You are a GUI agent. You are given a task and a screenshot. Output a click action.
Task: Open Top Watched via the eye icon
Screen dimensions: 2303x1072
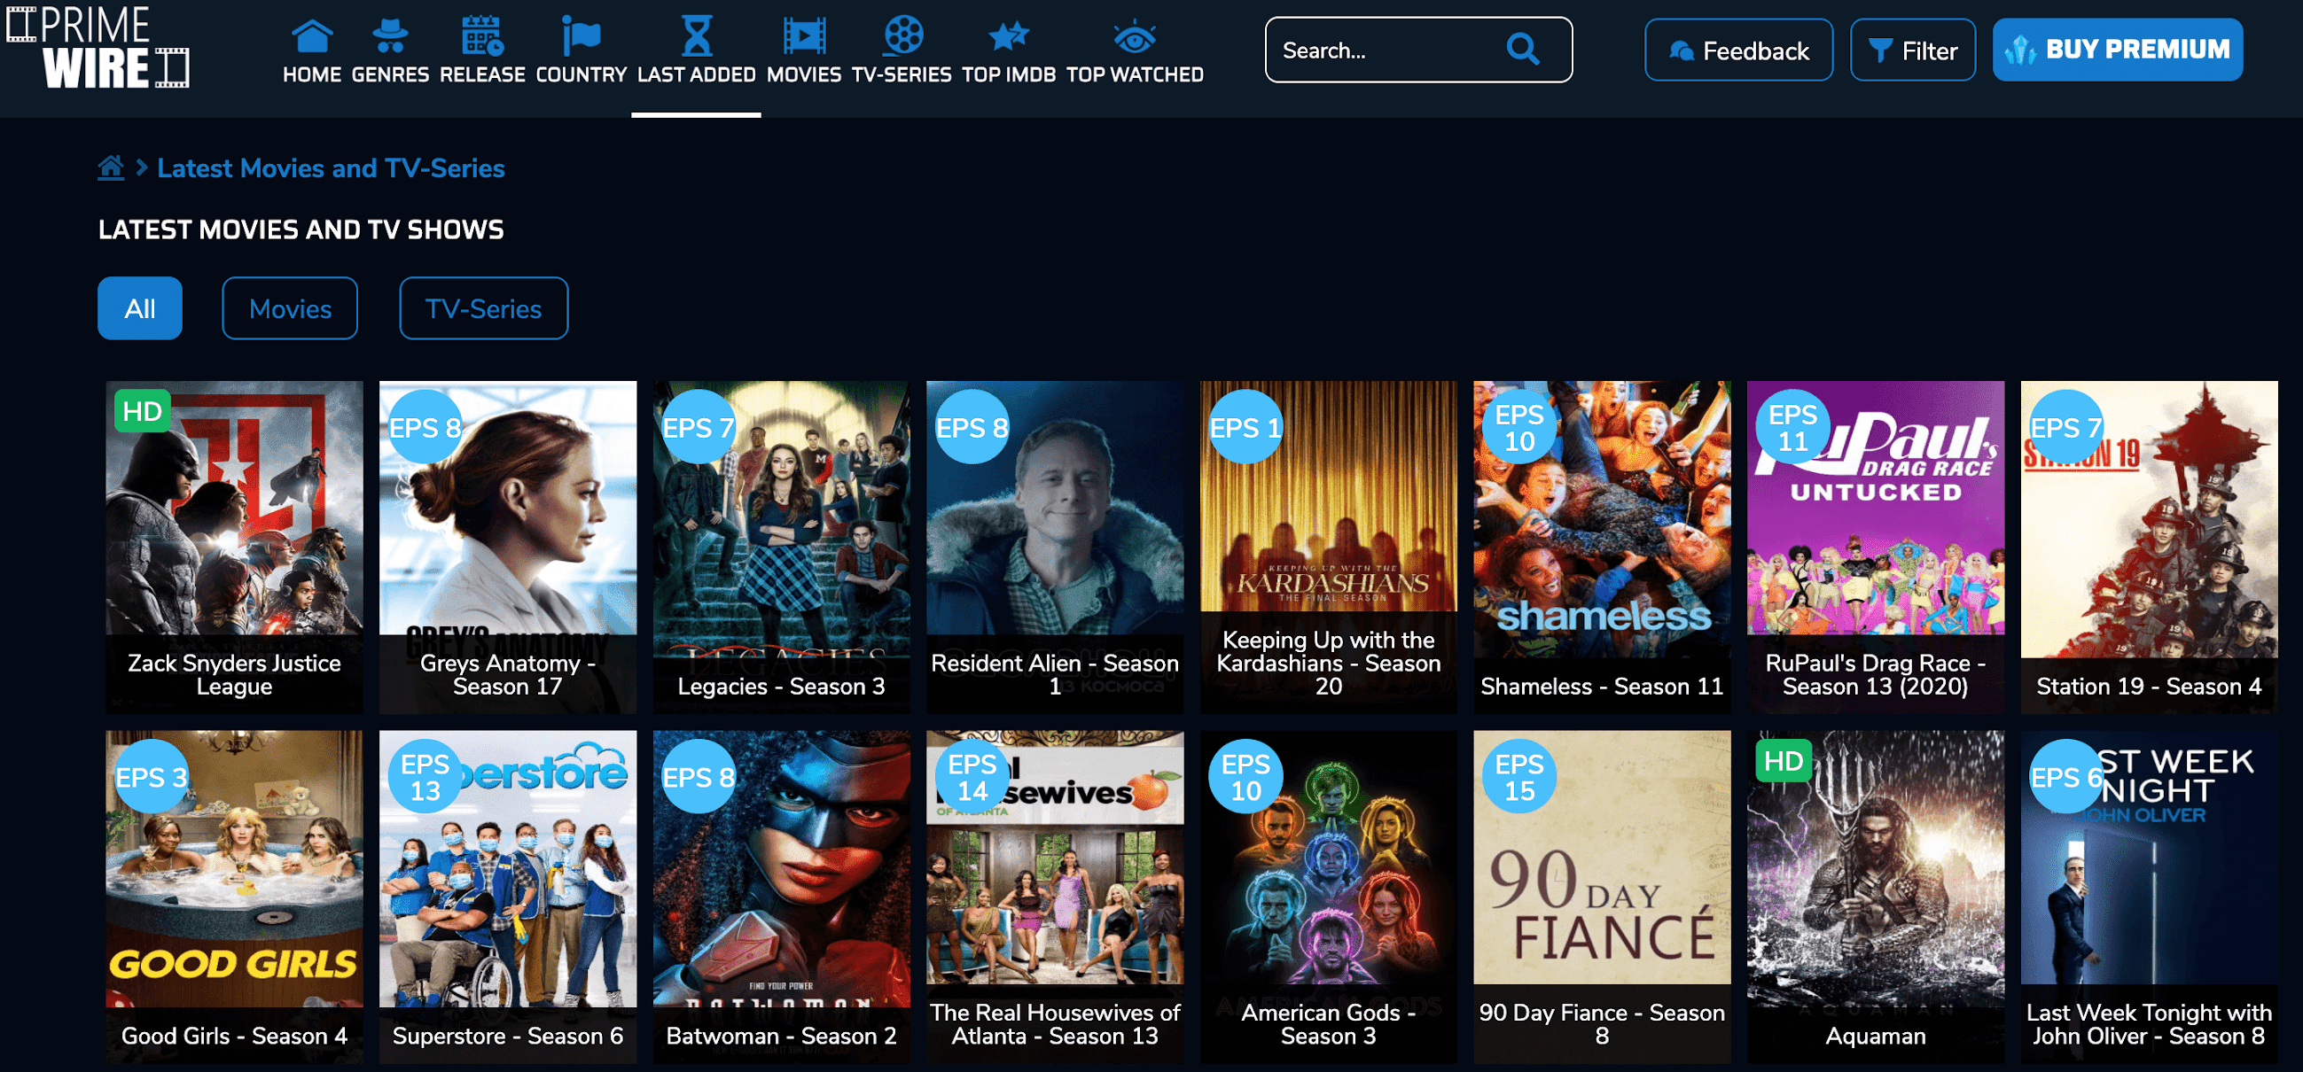tap(1135, 36)
